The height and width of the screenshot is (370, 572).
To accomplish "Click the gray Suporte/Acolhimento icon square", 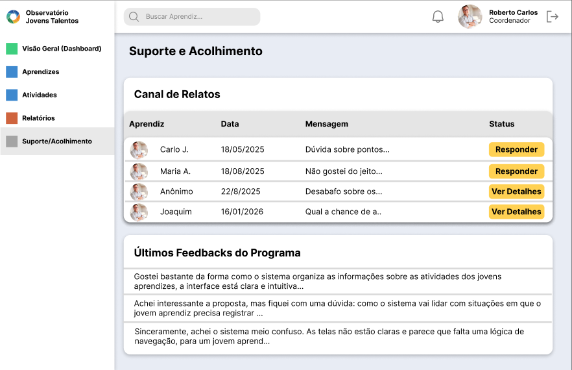I will tap(12, 142).
